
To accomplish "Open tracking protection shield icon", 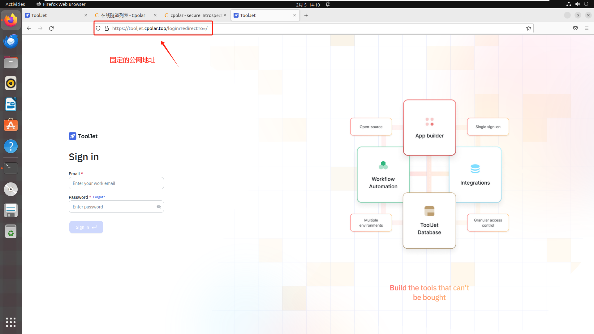I will click(x=98, y=28).
